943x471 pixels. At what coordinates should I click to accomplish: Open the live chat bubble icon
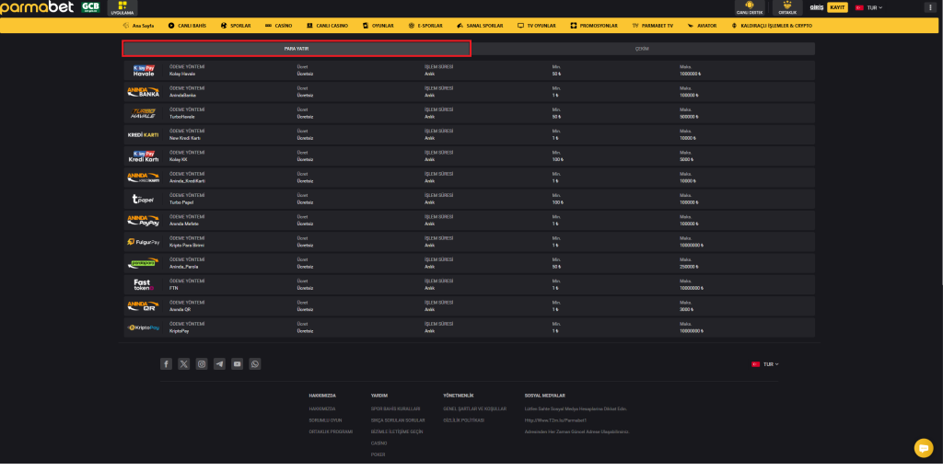point(923,447)
